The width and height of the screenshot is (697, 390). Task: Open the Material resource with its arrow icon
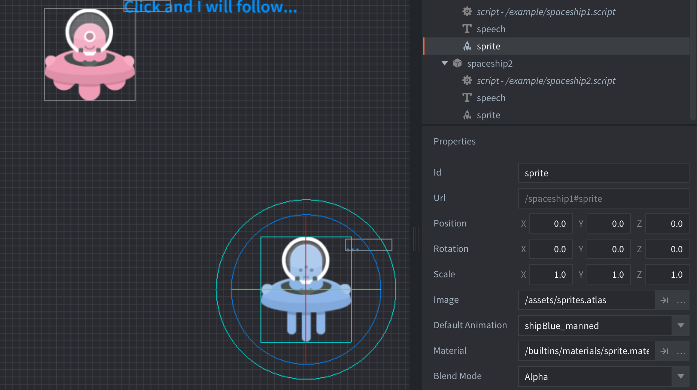pos(664,351)
